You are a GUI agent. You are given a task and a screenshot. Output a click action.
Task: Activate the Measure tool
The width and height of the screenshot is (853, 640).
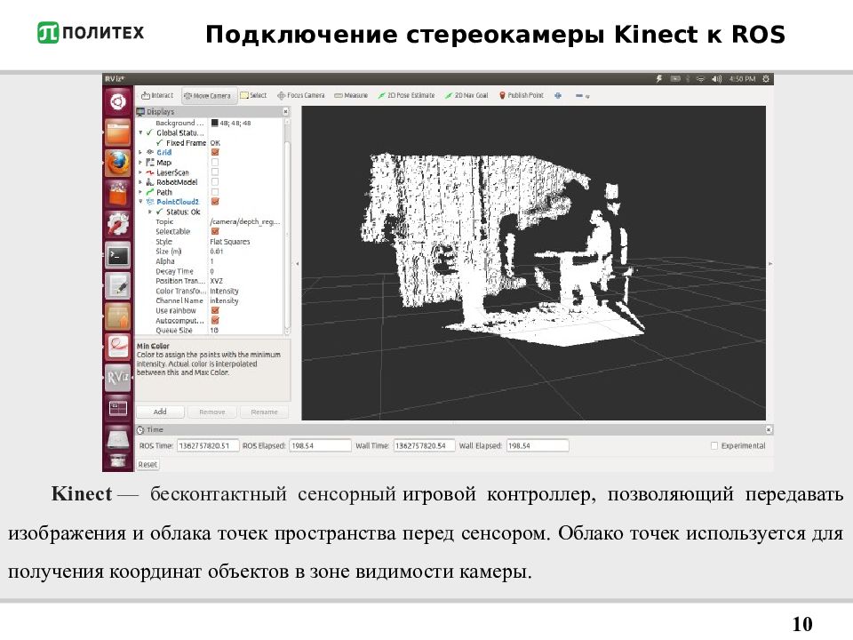point(351,95)
